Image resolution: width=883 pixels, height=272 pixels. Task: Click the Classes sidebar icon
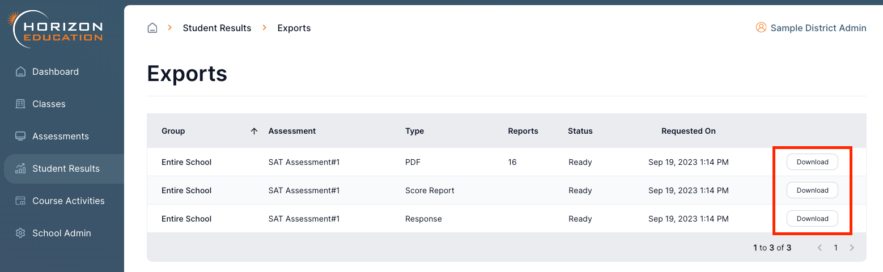[20, 104]
